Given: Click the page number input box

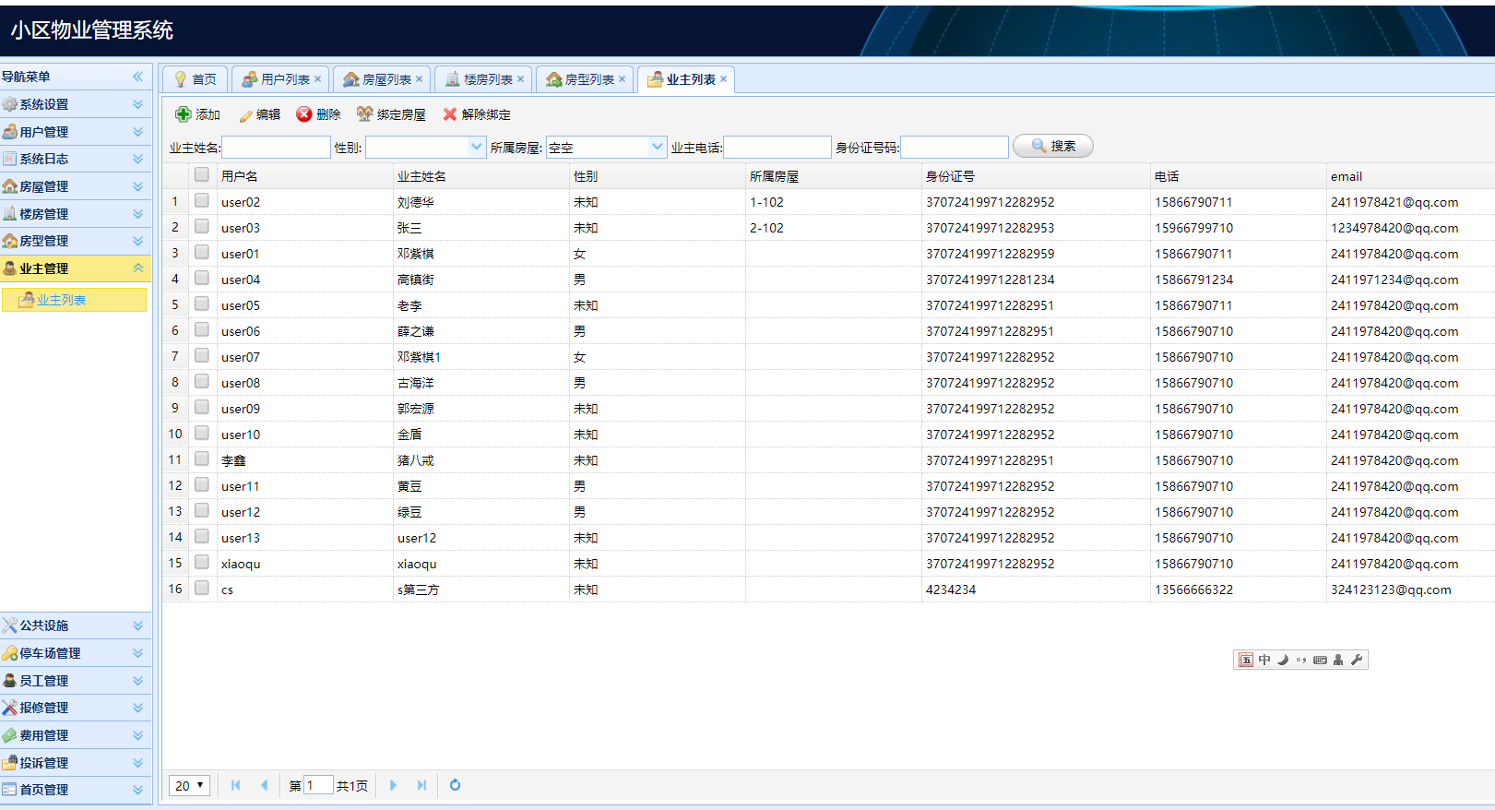Looking at the screenshot, I should point(318,785).
